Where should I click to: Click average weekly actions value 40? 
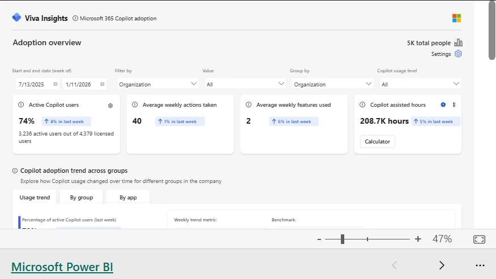point(137,121)
